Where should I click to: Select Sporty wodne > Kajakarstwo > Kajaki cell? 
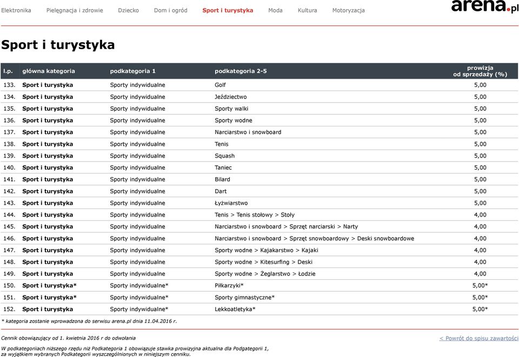267,250
